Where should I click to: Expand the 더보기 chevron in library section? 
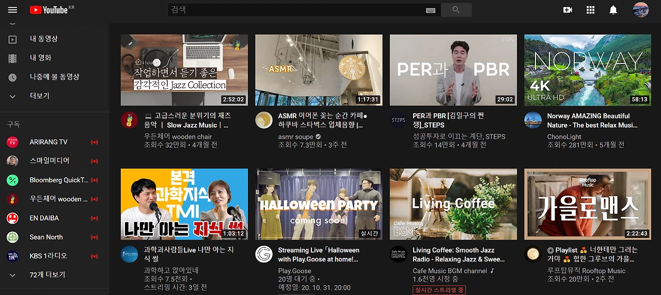point(12,96)
